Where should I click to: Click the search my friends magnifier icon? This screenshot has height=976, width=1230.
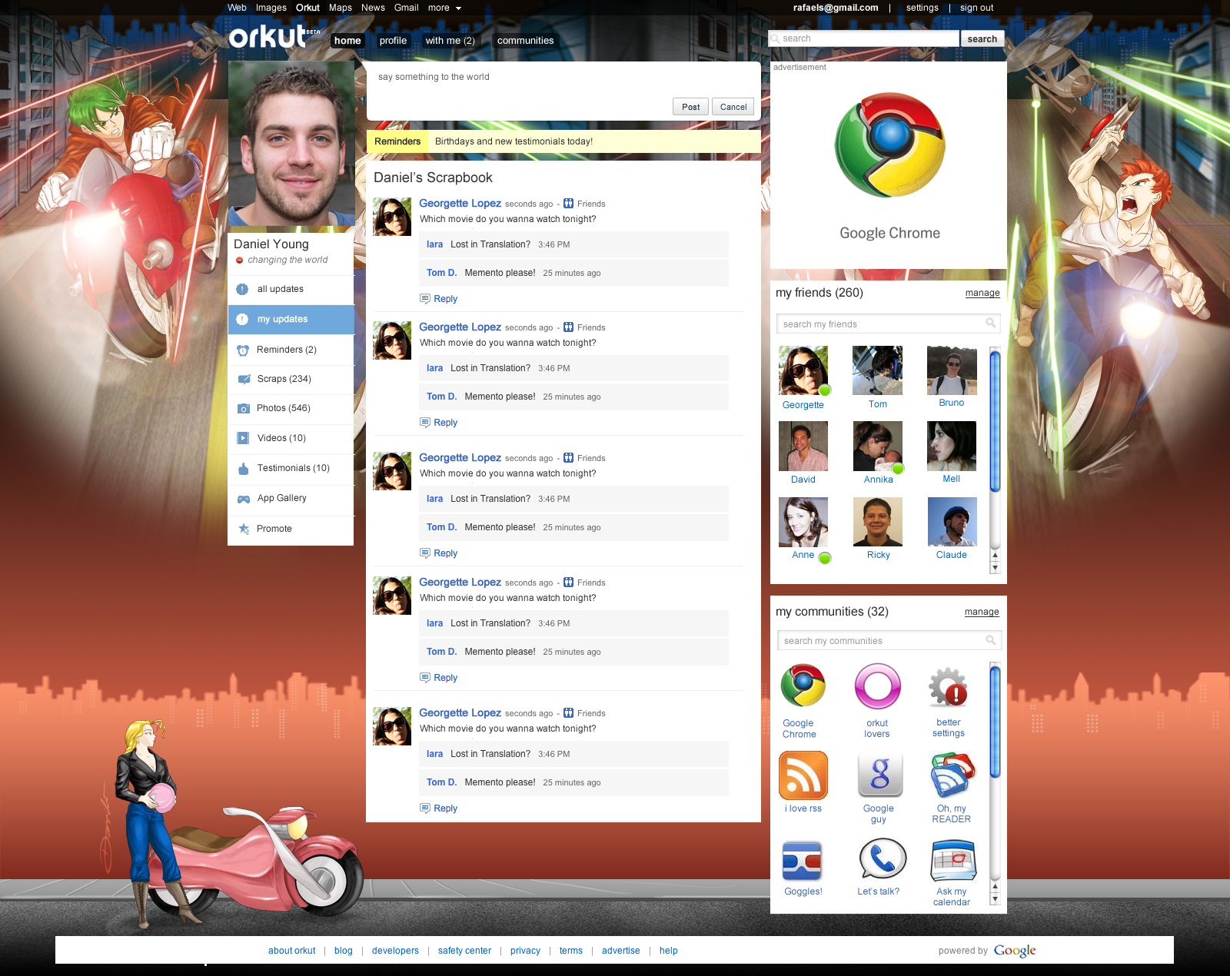(991, 324)
